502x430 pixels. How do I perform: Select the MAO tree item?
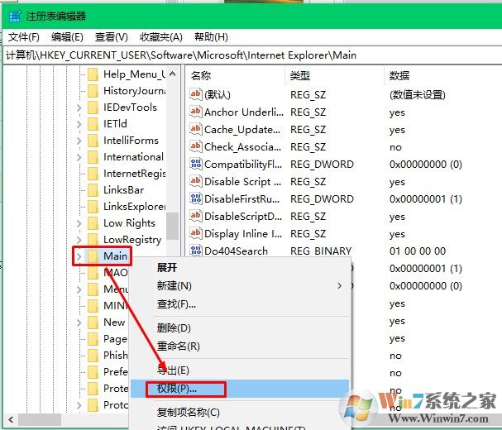[116, 273]
